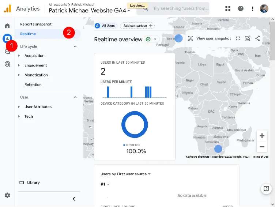Select the Realtime report
The image size is (275, 207).
pos(48,34)
